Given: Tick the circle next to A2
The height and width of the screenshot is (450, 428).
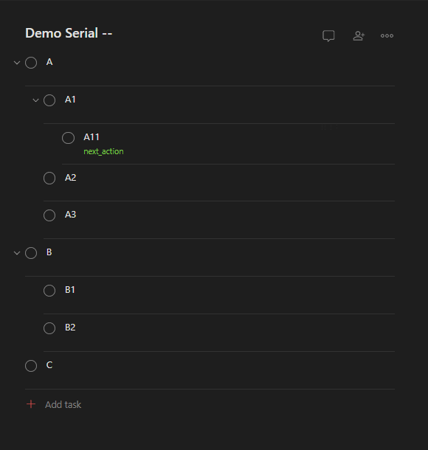Looking at the screenshot, I should 49,178.
